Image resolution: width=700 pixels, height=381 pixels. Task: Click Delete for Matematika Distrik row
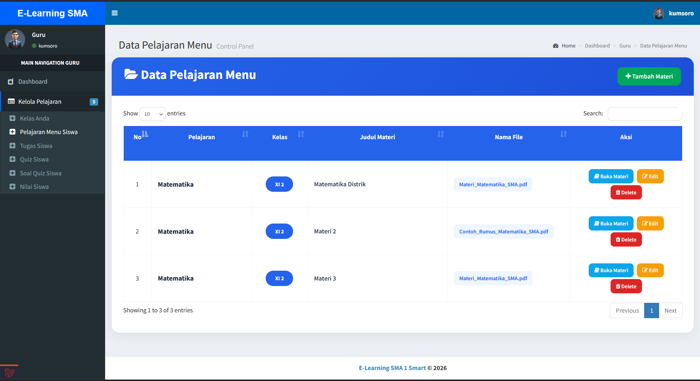tap(626, 193)
